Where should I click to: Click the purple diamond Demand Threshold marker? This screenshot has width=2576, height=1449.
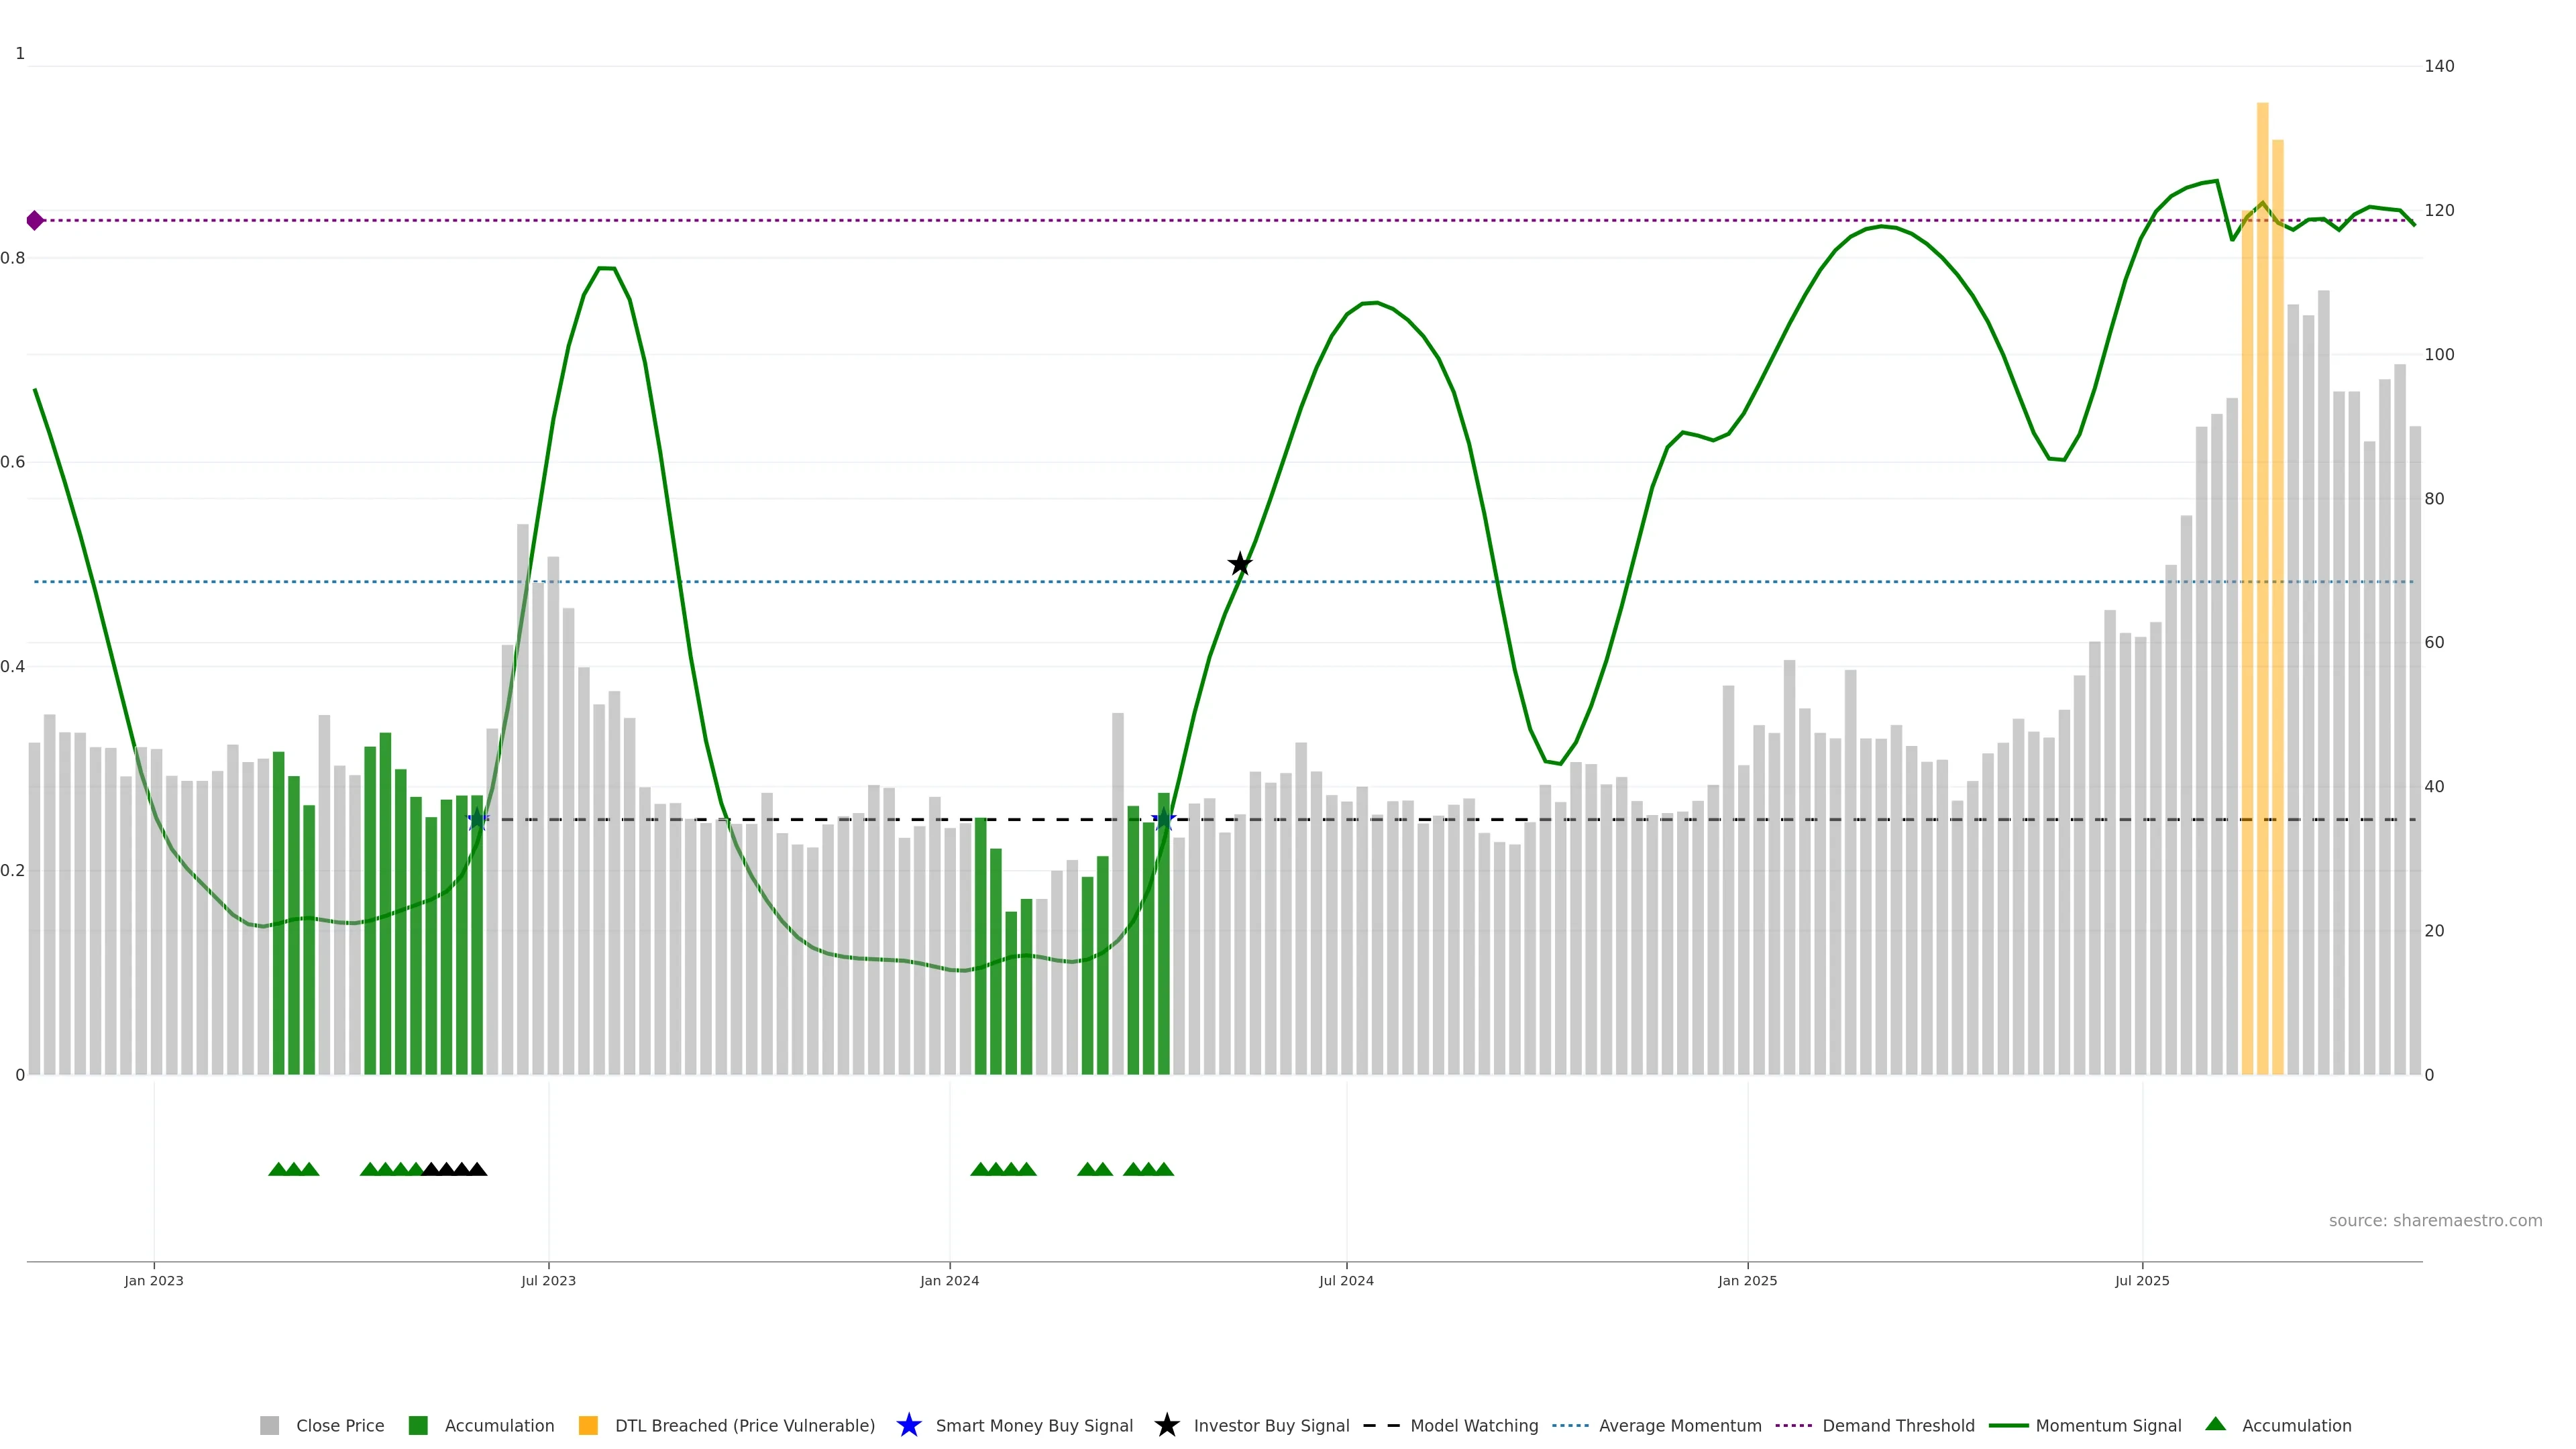coord(35,220)
